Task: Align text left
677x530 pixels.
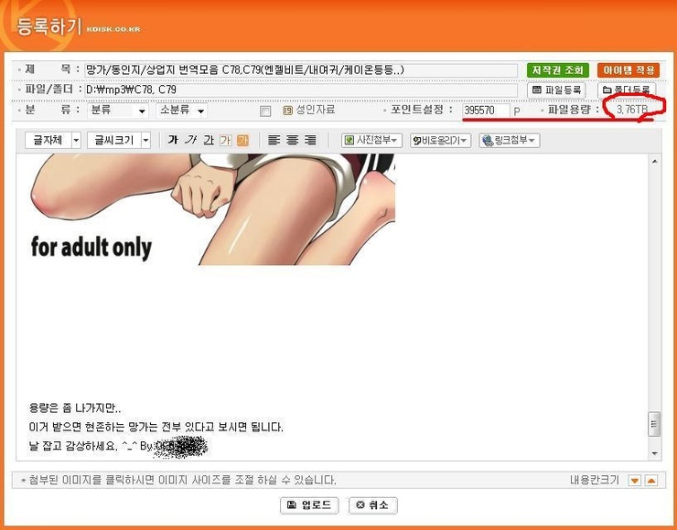Action: point(274,140)
